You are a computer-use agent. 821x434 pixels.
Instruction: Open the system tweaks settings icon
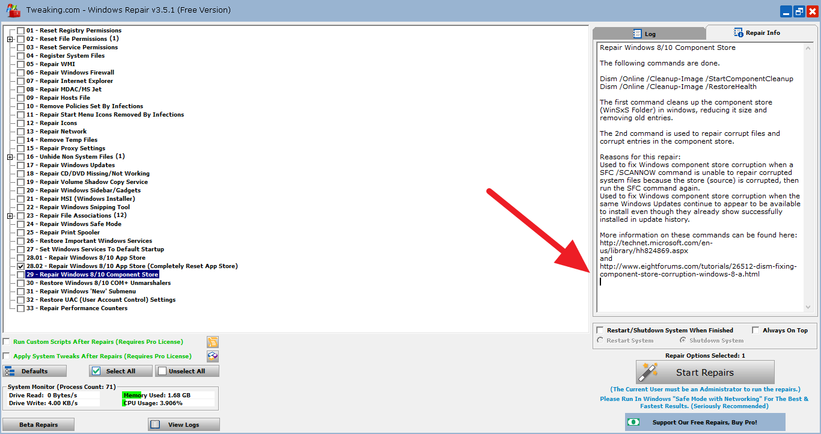click(213, 356)
